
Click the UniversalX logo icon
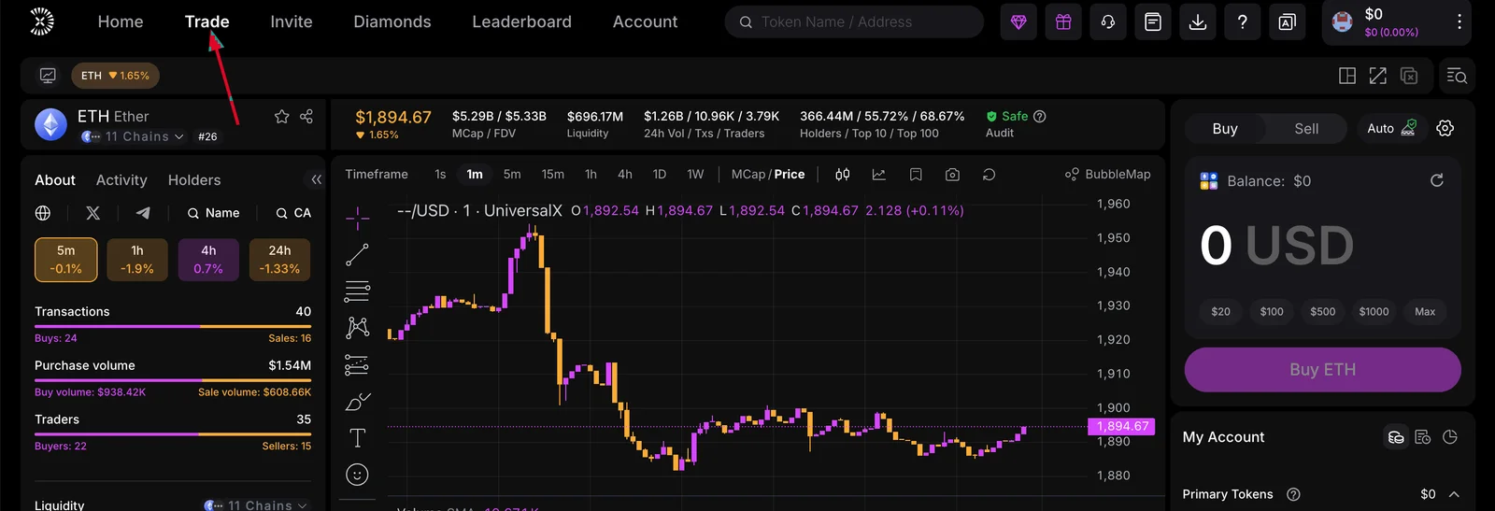[42, 21]
